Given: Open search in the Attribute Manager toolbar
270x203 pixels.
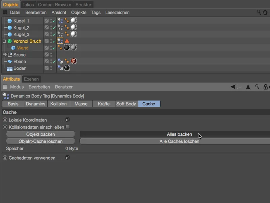Looking at the screenshot, I should pos(257,87).
